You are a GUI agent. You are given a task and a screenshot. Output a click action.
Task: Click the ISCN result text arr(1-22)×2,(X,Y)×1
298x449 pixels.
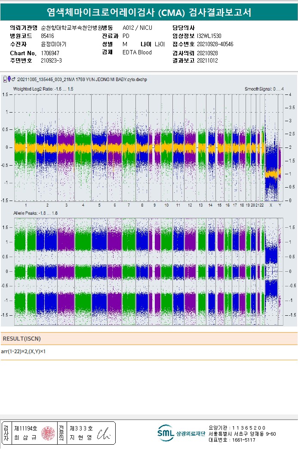[x=23, y=352]
